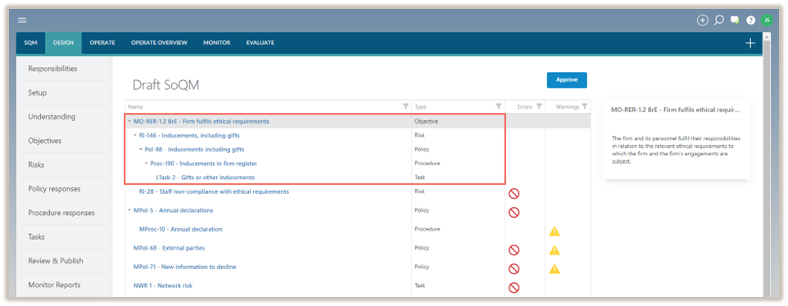Viewport: 788px width, 306px height.
Task: Click the error icon for MPol-68 row
Action: (514, 250)
